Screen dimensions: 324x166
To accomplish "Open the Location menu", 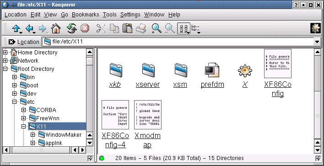I will coord(16,15).
